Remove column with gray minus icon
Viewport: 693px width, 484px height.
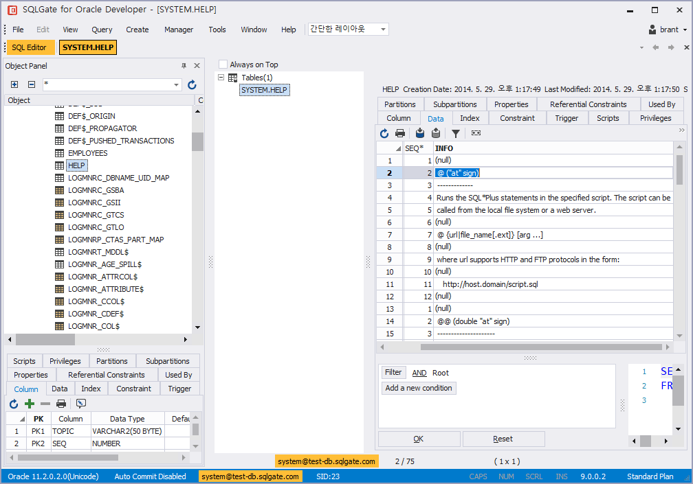(x=45, y=404)
